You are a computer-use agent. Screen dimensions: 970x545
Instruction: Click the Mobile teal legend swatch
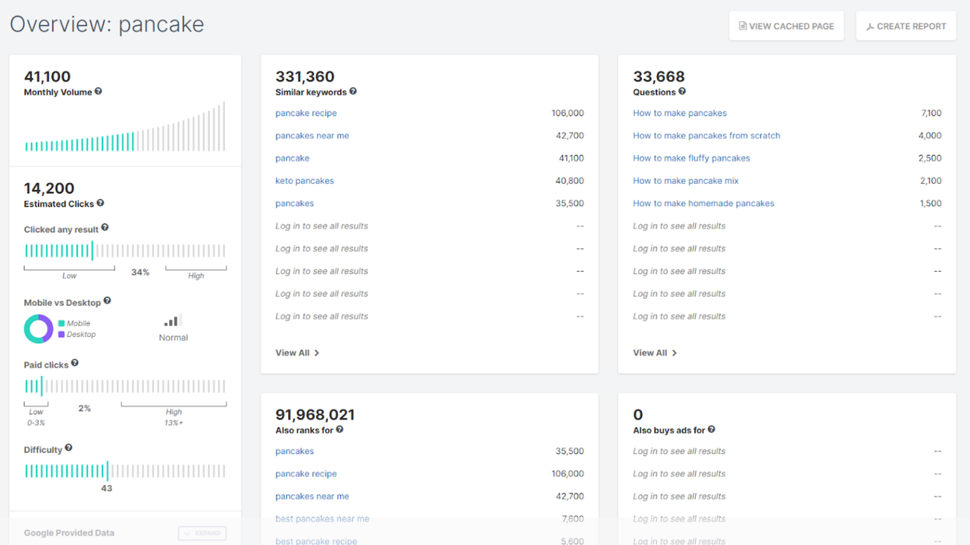click(x=61, y=323)
